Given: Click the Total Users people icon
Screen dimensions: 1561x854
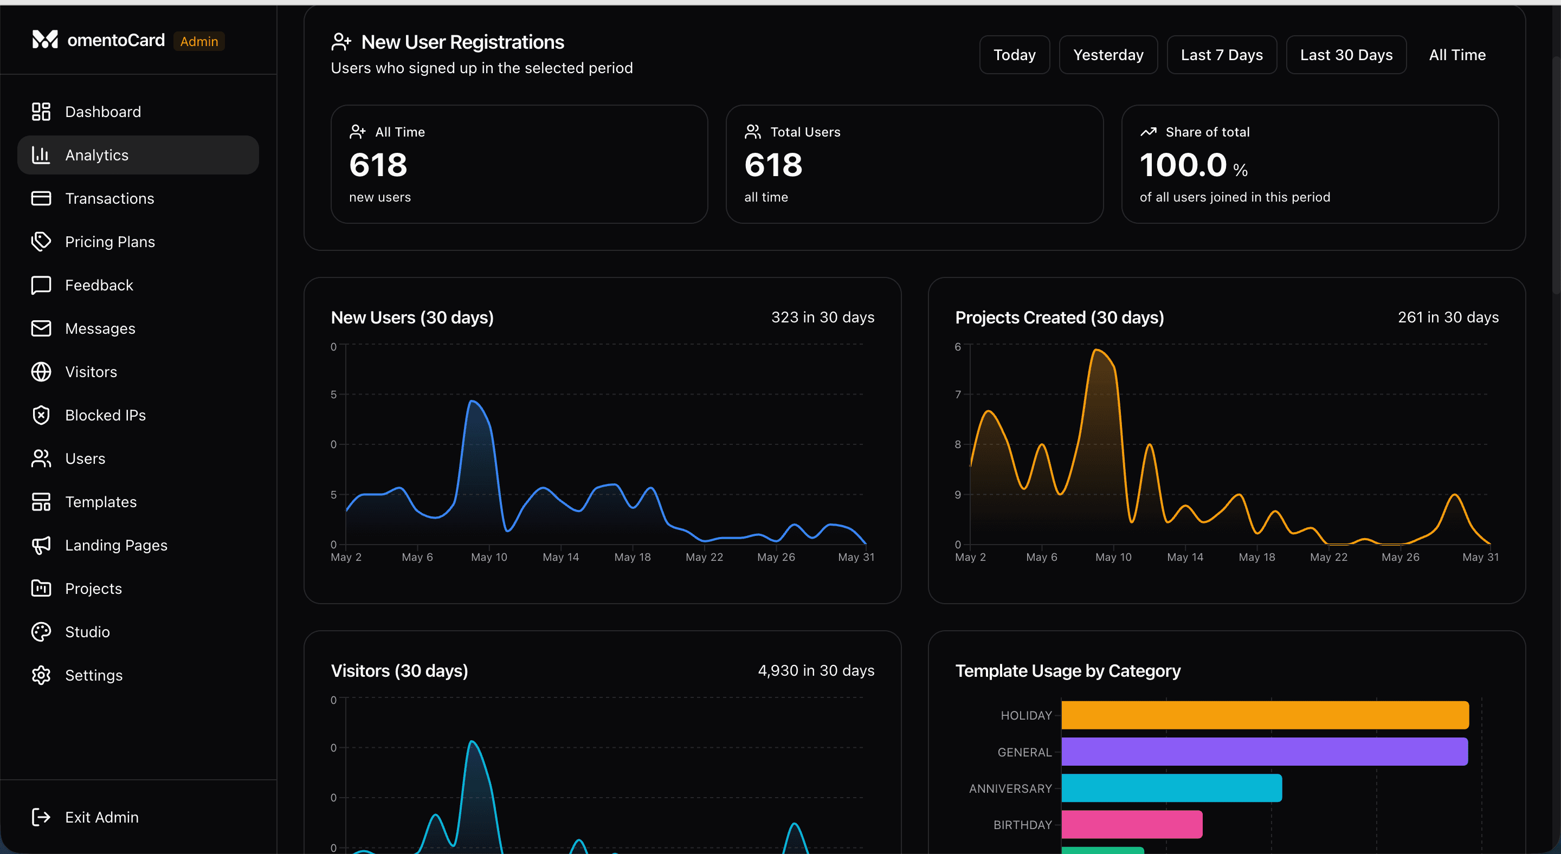Looking at the screenshot, I should coord(753,132).
